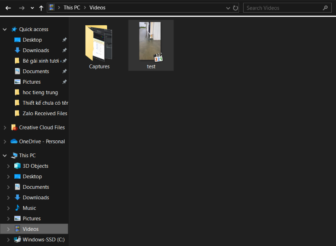Refresh the Videos folder view
This screenshot has height=246, width=336.
[x=236, y=8]
